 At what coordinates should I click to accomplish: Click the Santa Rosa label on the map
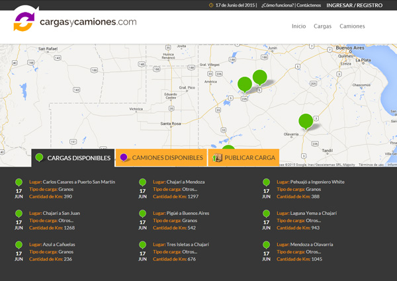171,124
